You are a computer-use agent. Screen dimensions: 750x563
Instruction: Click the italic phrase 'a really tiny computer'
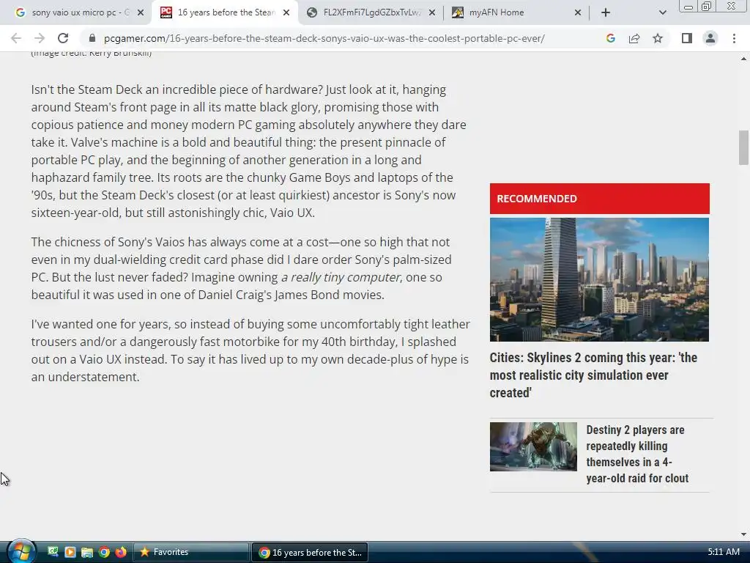click(x=340, y=277)
